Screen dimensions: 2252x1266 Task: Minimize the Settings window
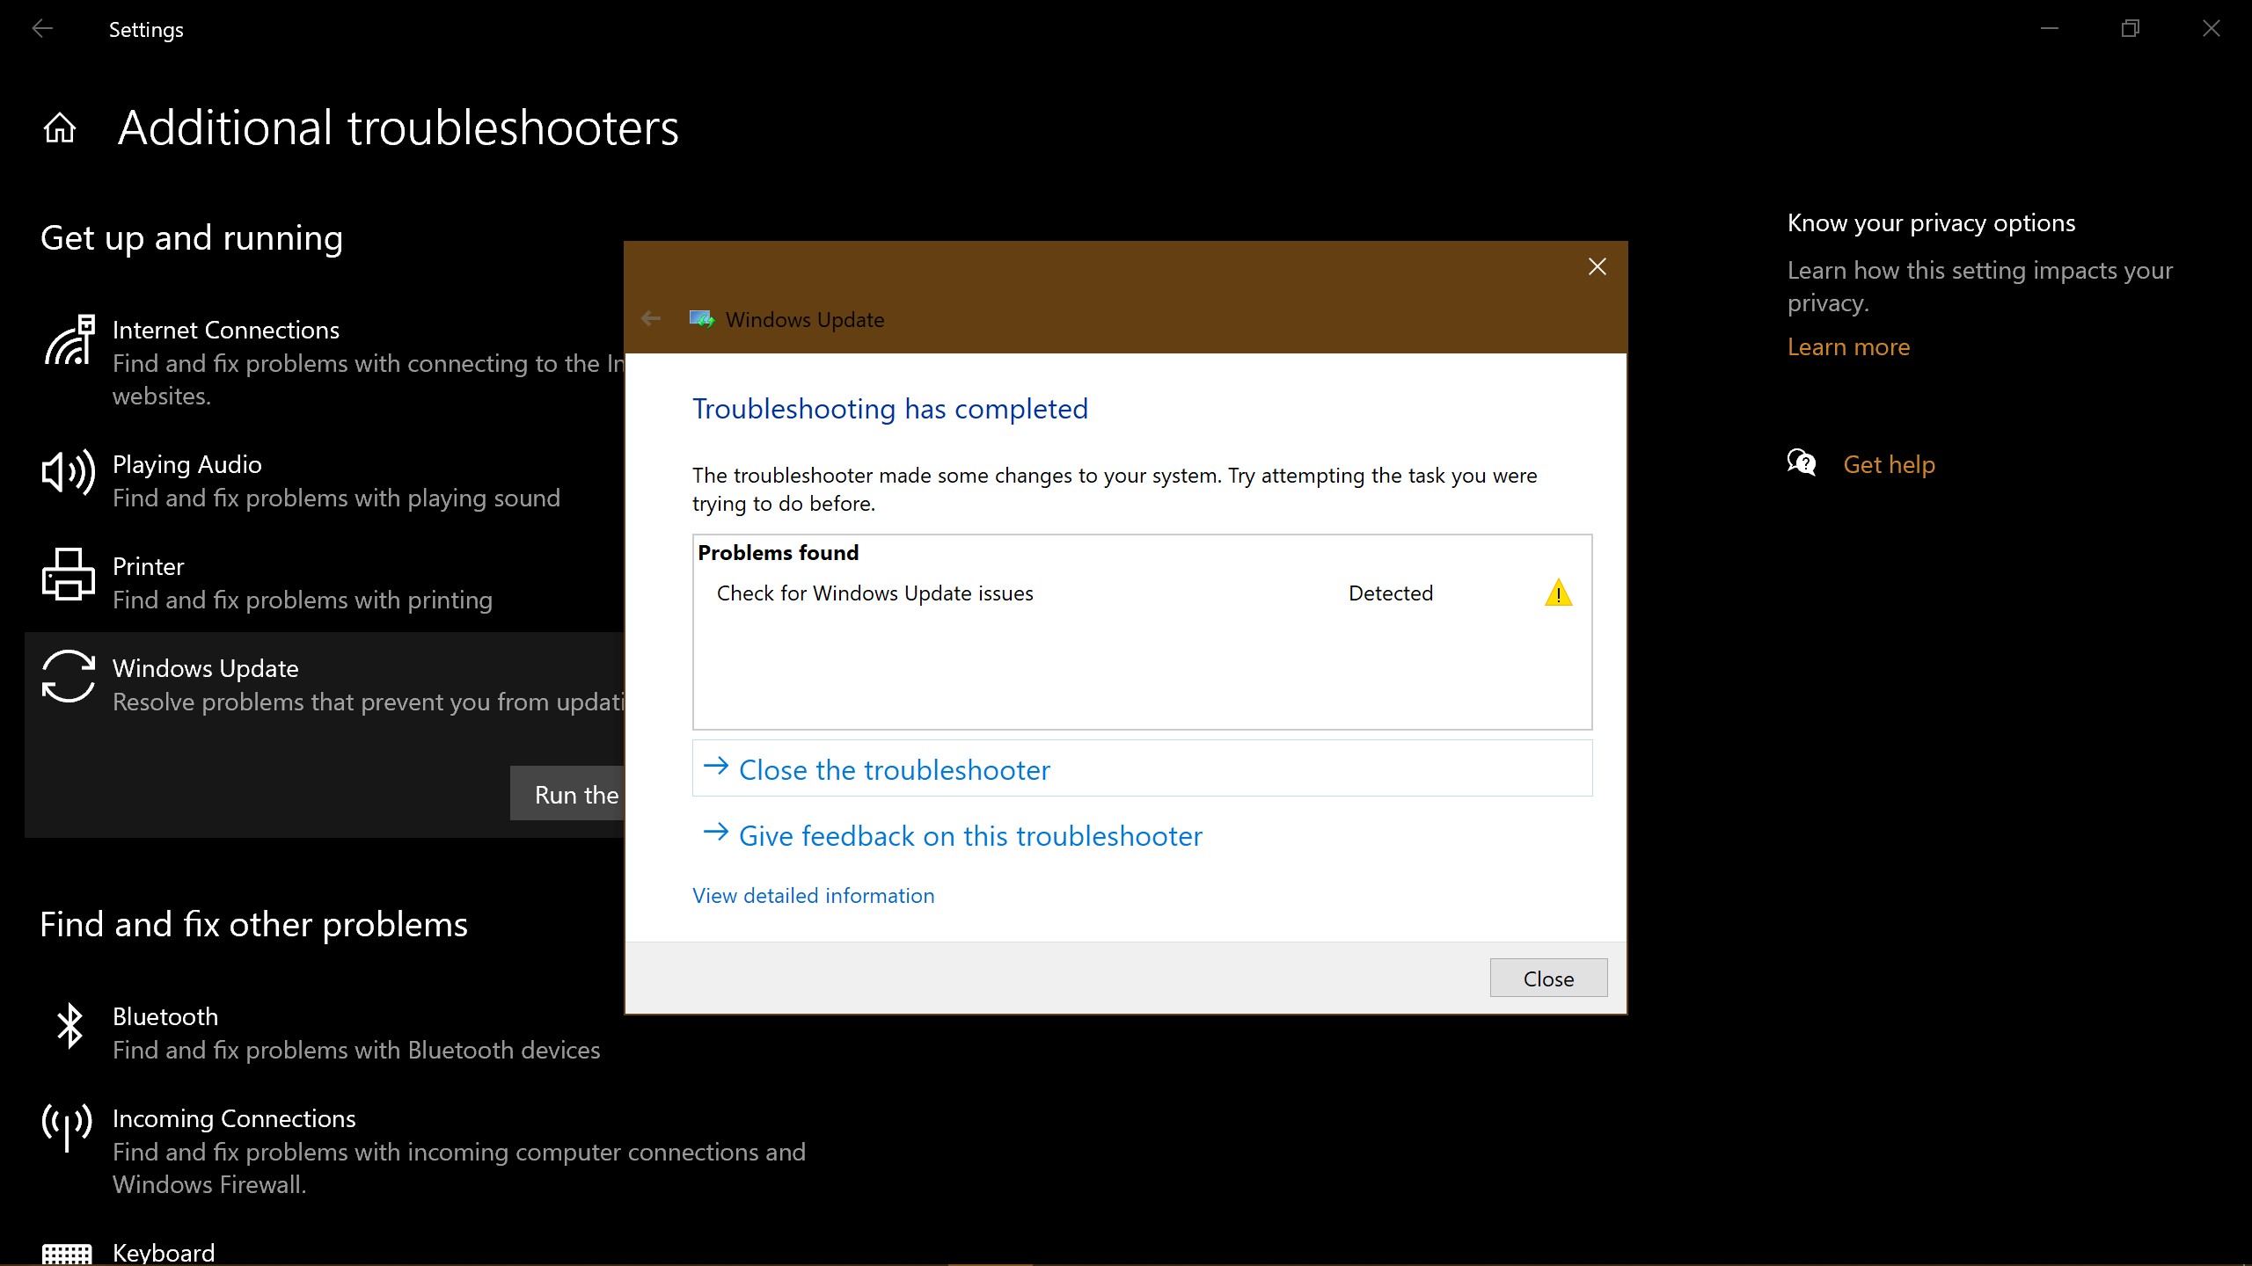coord(2050,29)
